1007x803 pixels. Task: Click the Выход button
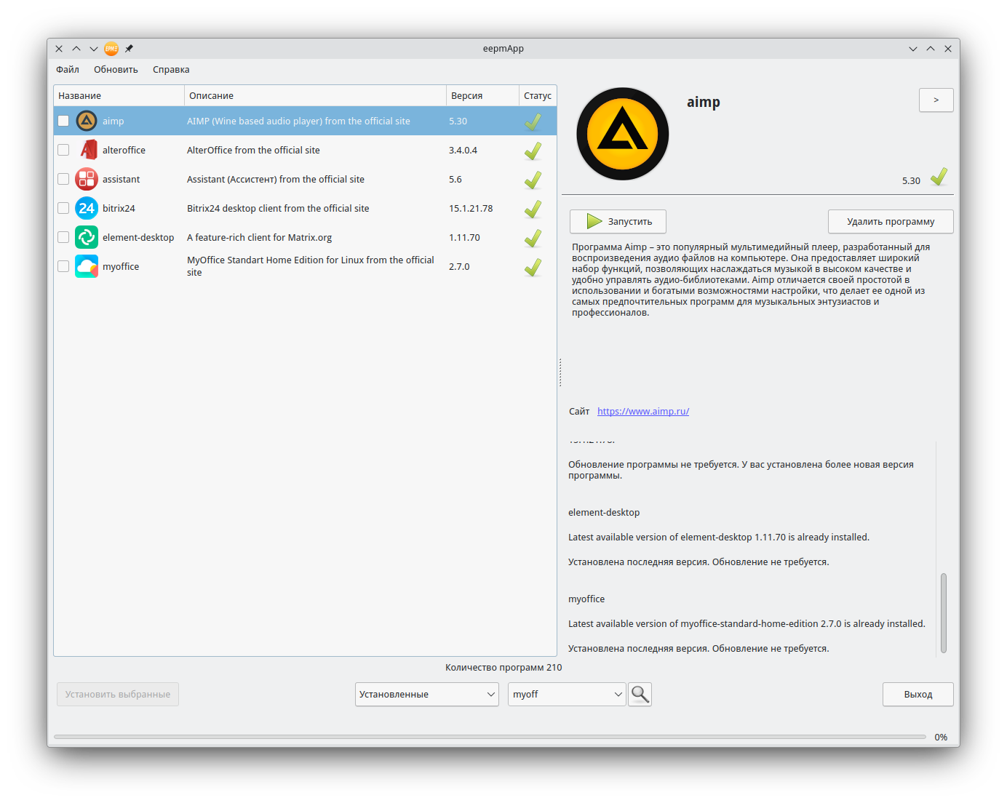918,694
